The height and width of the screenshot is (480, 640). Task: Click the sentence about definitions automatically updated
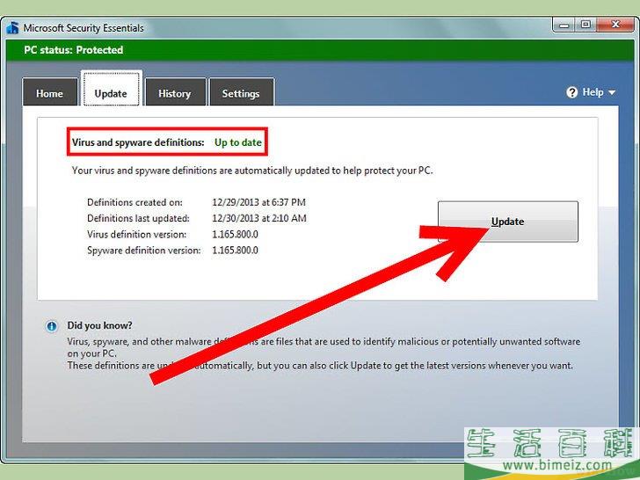coord(252,171)
